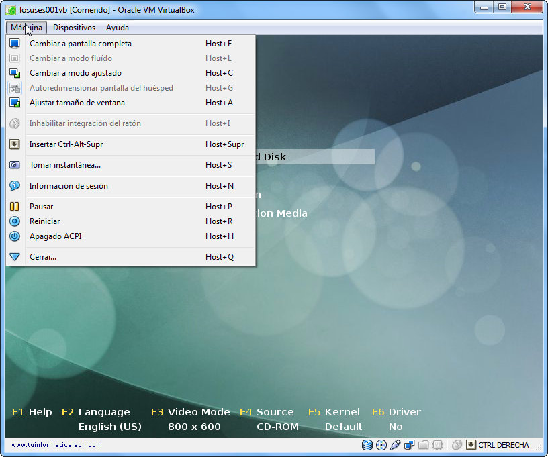This screenshot has height=457, width=548.
Task: Open Información de sesión
Action: 130,186
